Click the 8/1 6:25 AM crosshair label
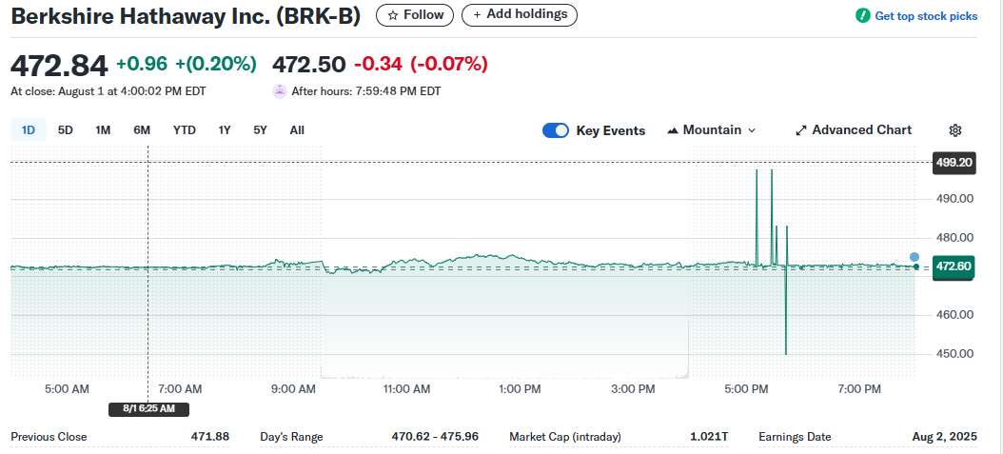 [149, 409]
